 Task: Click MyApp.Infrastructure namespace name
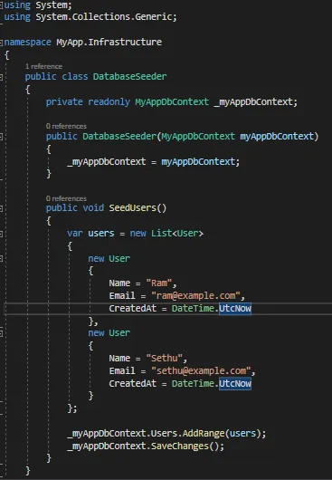[x=109, y=42]
